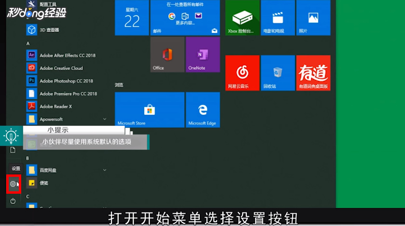Open Apowersoft folder icon
405x226 pixels.
tap(31, 119)
